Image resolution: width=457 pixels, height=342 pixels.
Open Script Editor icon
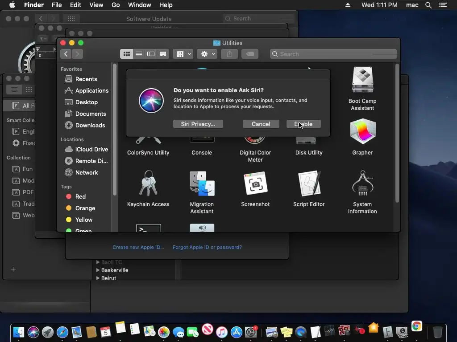pyautogui.click(x=309, y=183)
